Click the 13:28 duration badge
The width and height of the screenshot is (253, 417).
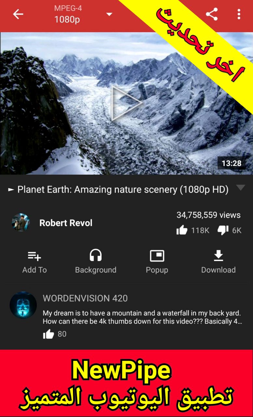232,163
